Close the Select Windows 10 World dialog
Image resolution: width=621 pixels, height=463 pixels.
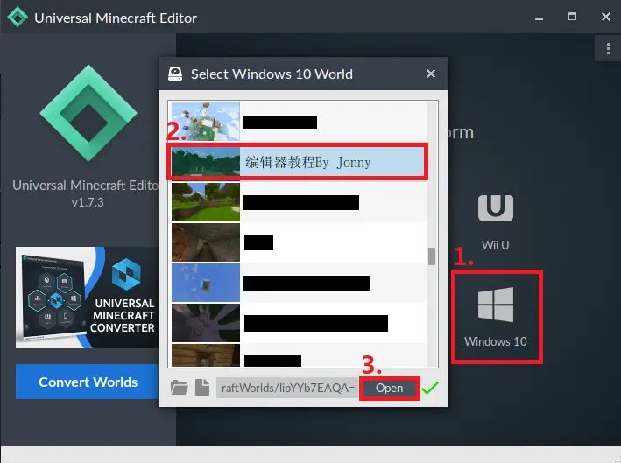430,74
